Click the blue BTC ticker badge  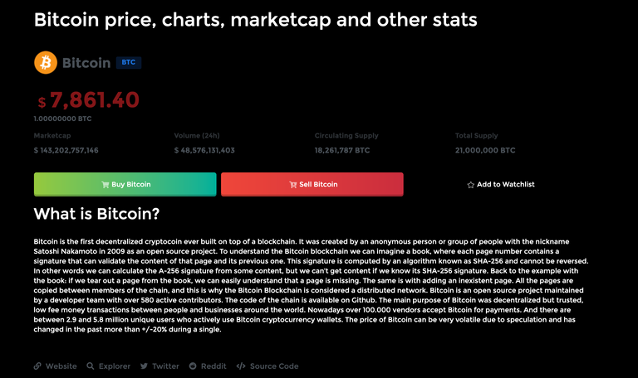(129, 62)
